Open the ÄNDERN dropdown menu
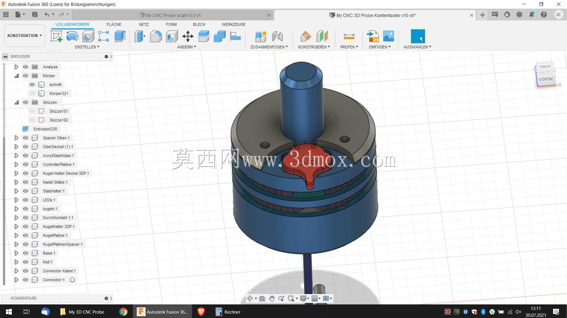The width and height of the screenshot is (567, 318). point(186,47)
